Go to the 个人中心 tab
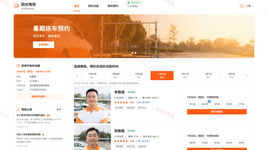The height and width of the screenshot is (150, 268). (132, 6)
